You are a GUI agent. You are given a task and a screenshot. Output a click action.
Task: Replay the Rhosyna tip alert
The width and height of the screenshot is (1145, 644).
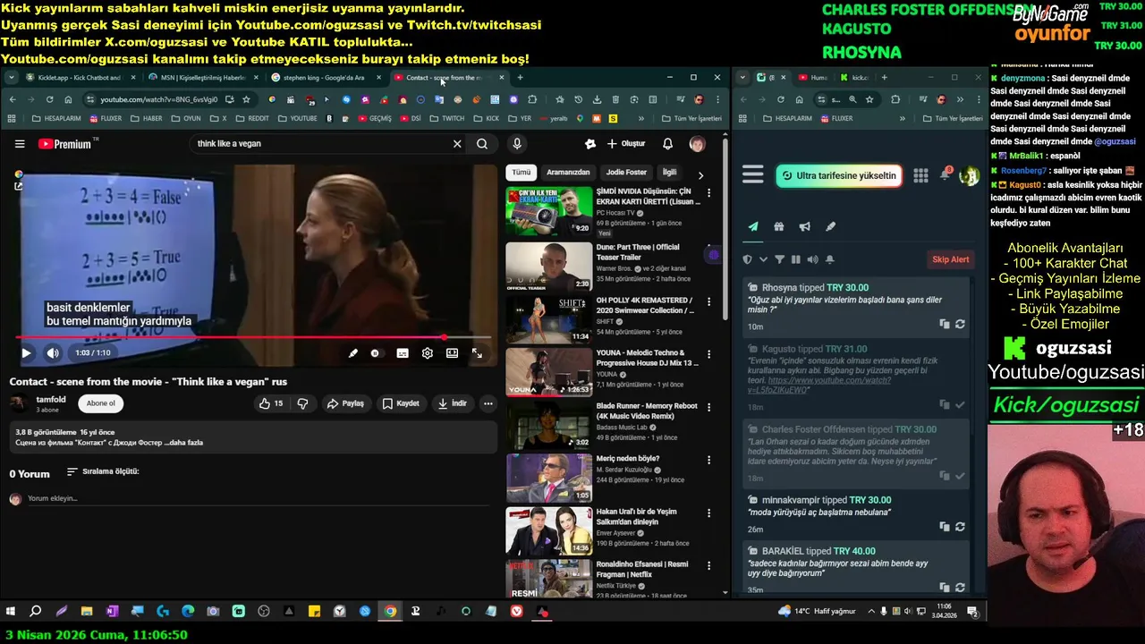coord(960,325)
